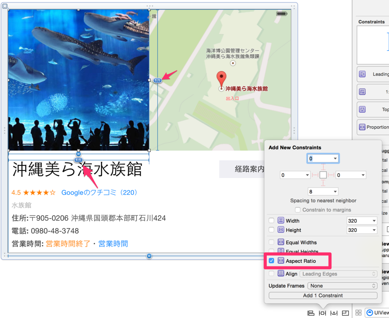Click the 1:1 aspect constraint icon in inspector

click(x=362, y=92)
